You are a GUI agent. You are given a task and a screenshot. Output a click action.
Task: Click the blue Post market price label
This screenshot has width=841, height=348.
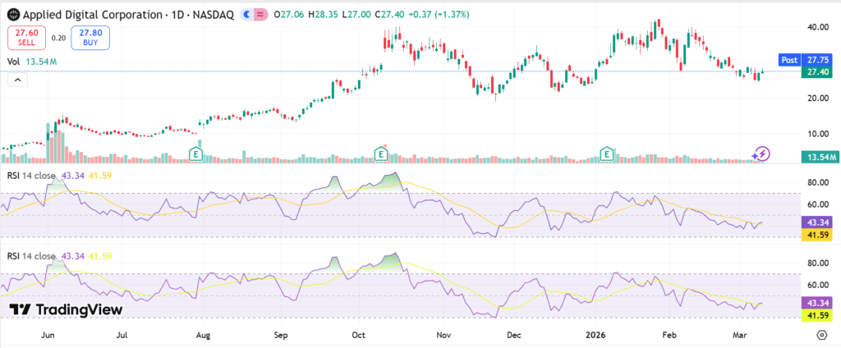pyautogui.click(x=804, y=60)
